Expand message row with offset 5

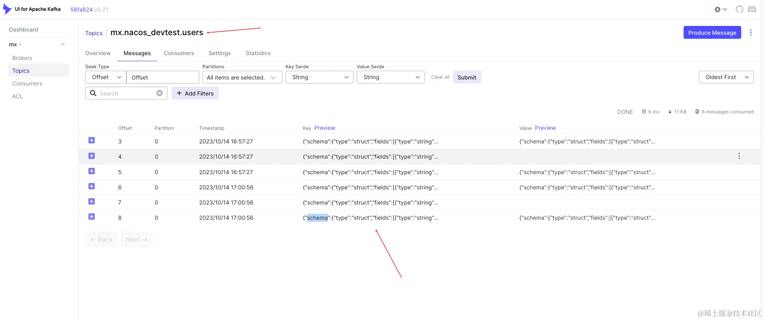point(92,171)
